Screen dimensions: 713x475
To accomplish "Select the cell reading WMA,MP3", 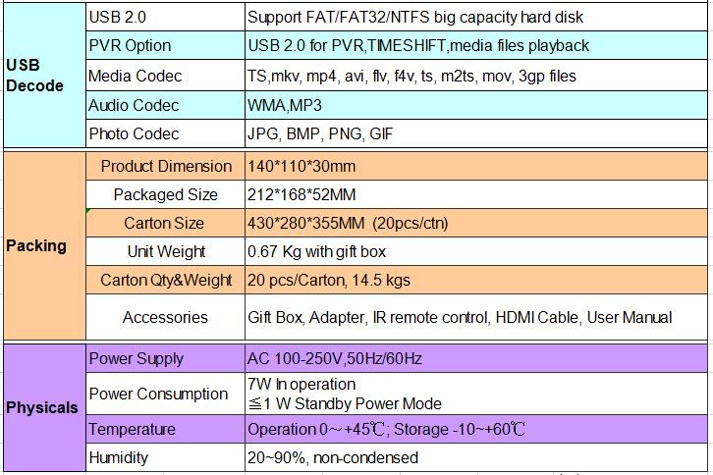I will pyautogui.click(x=475, y=105).
